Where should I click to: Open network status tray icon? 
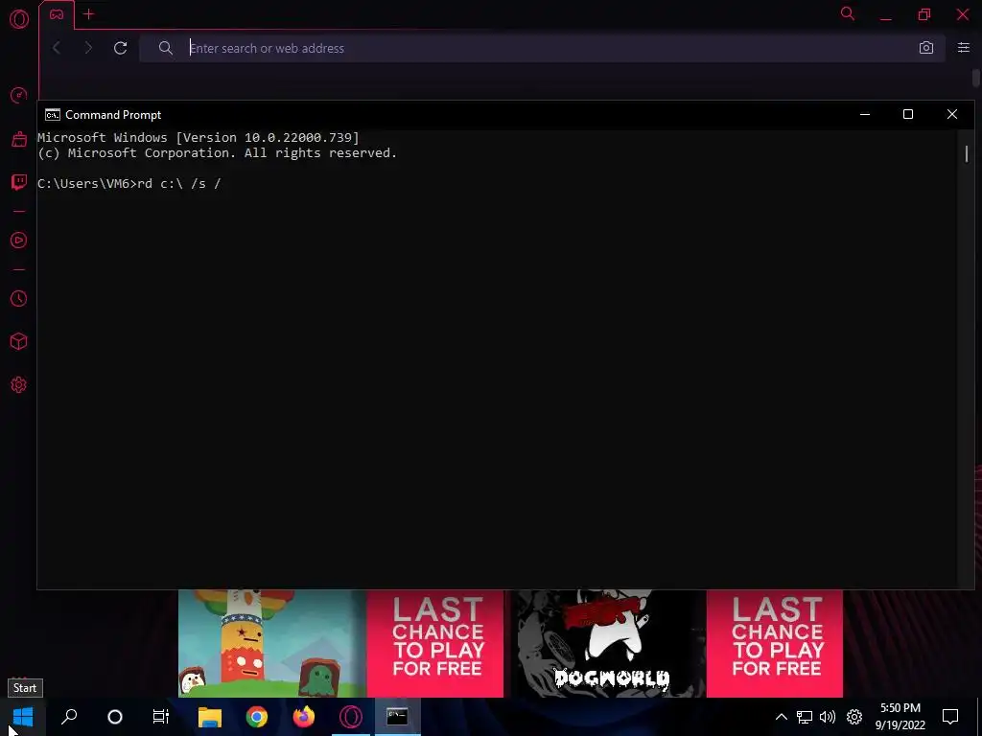(x=805, y=717)
